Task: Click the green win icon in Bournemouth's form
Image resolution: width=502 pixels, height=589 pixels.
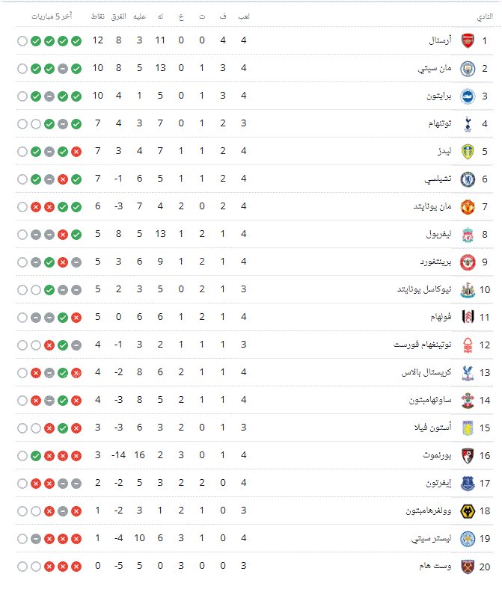Action: tap(36, 455)
